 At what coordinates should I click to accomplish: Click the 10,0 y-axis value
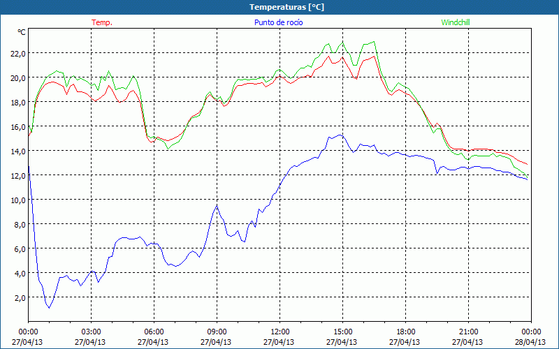tap(17, 200)
